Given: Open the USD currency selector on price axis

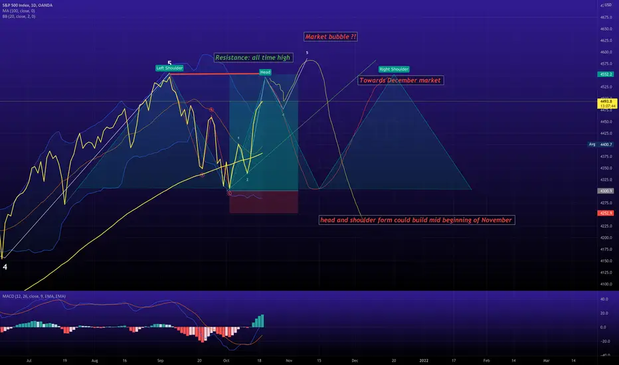Looking at the screenshot, I should coord(608,5).
